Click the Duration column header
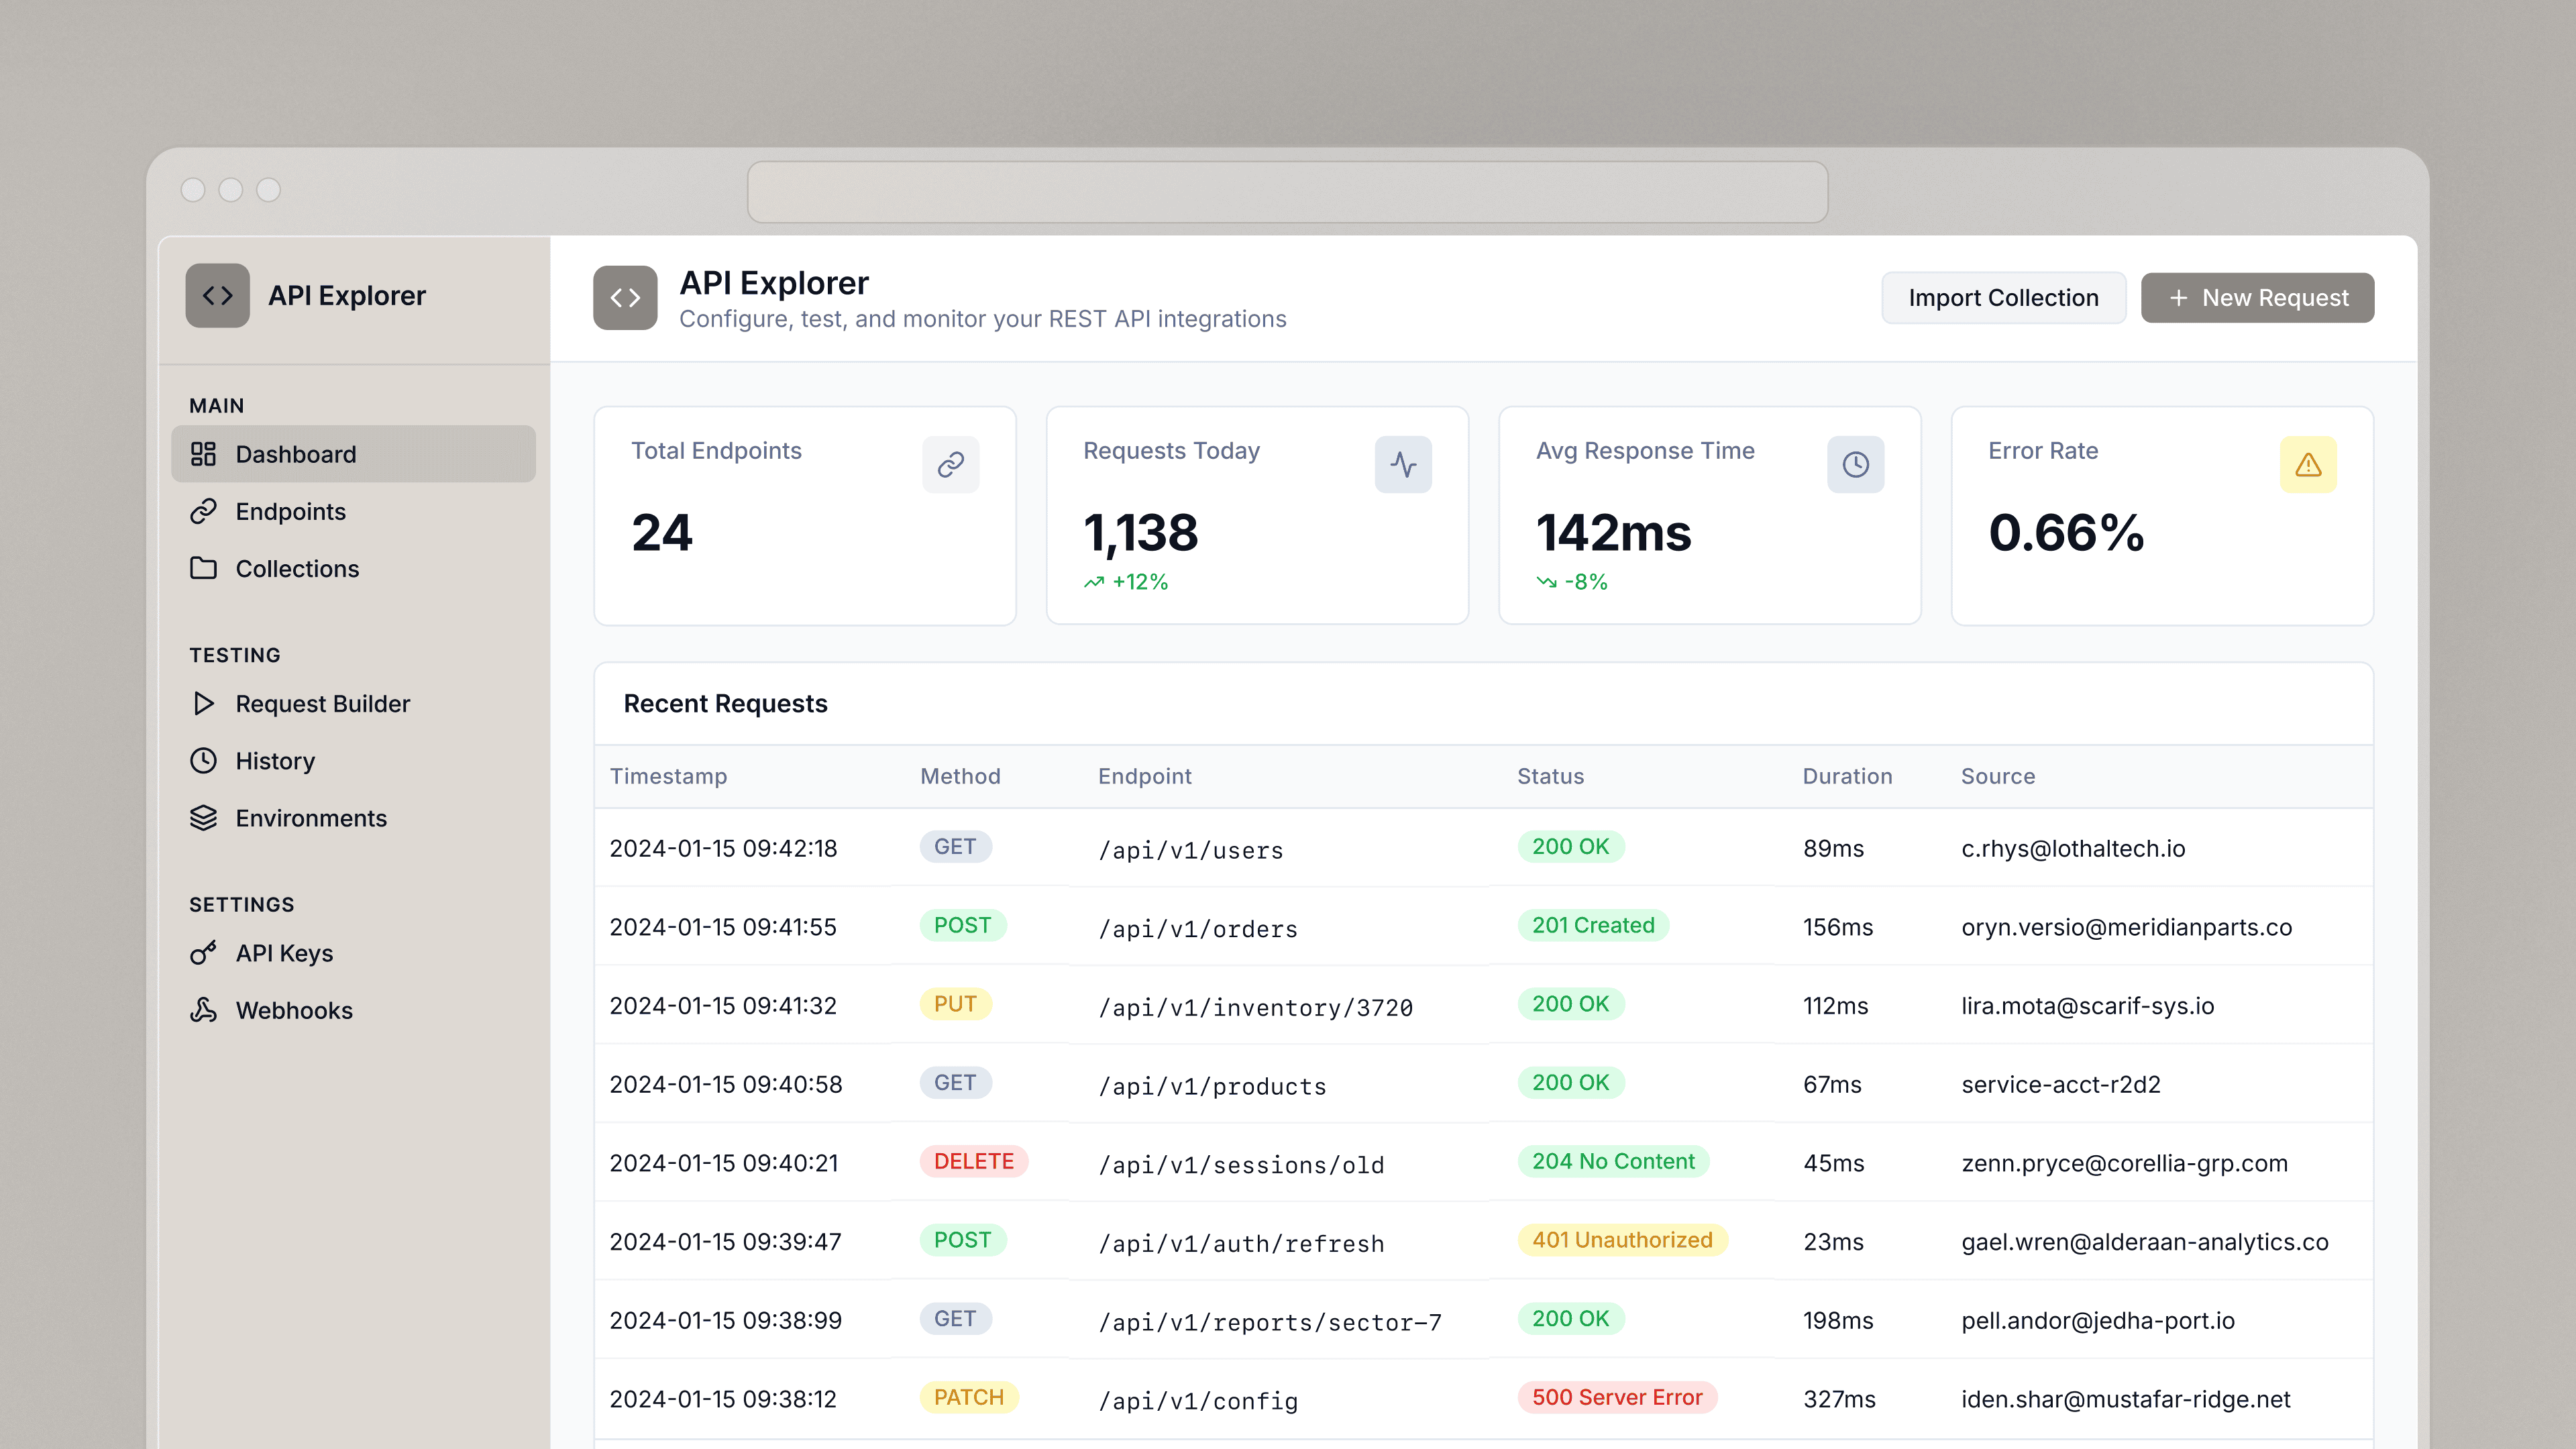Image resolution: width=2576 pixels, height=1449 pixels. click(x=1847, y=776)
